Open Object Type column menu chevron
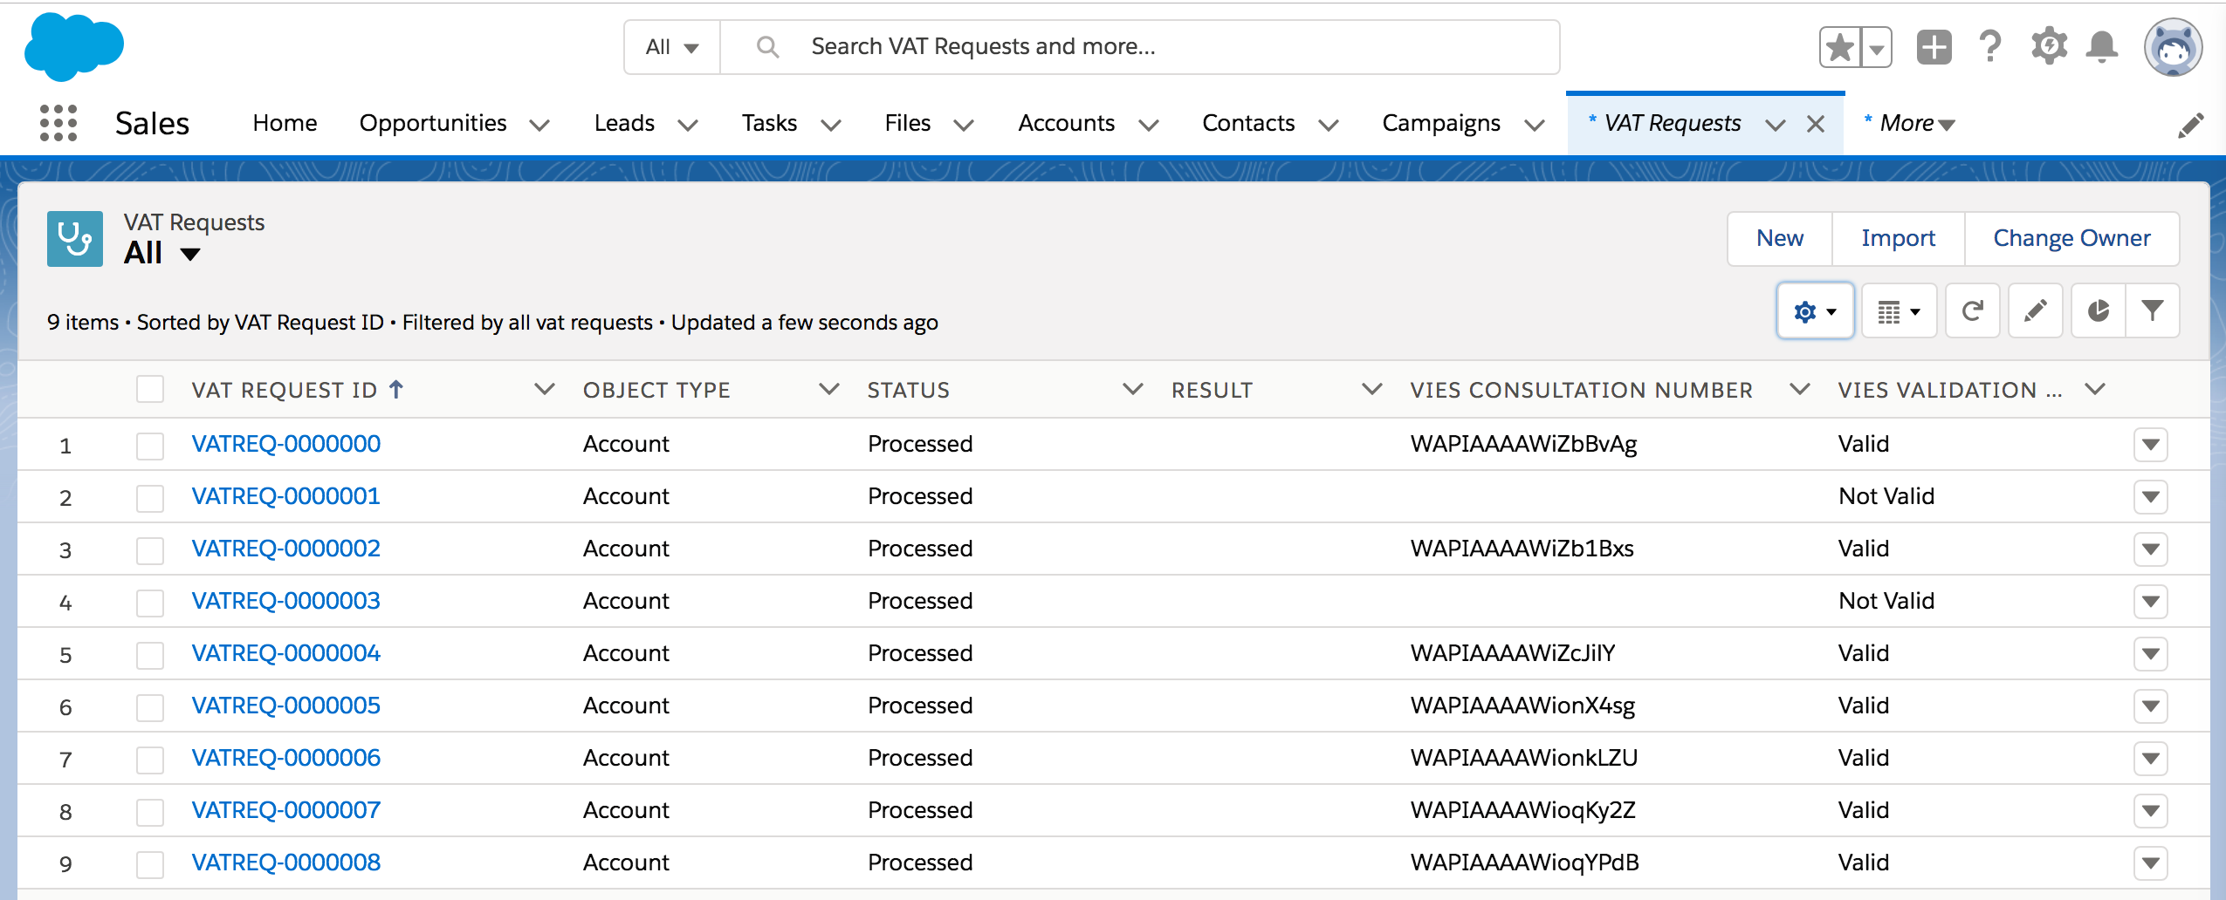2226x900 pixels. click(828, 389)
